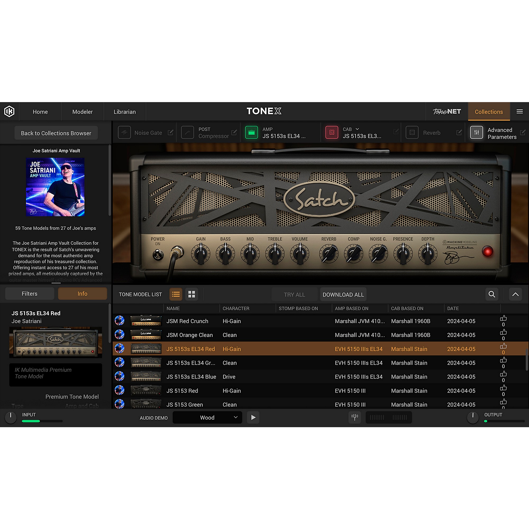The image size is (529, 529).
Task: Click the TRY ALL button
Action: pos(294,295)
